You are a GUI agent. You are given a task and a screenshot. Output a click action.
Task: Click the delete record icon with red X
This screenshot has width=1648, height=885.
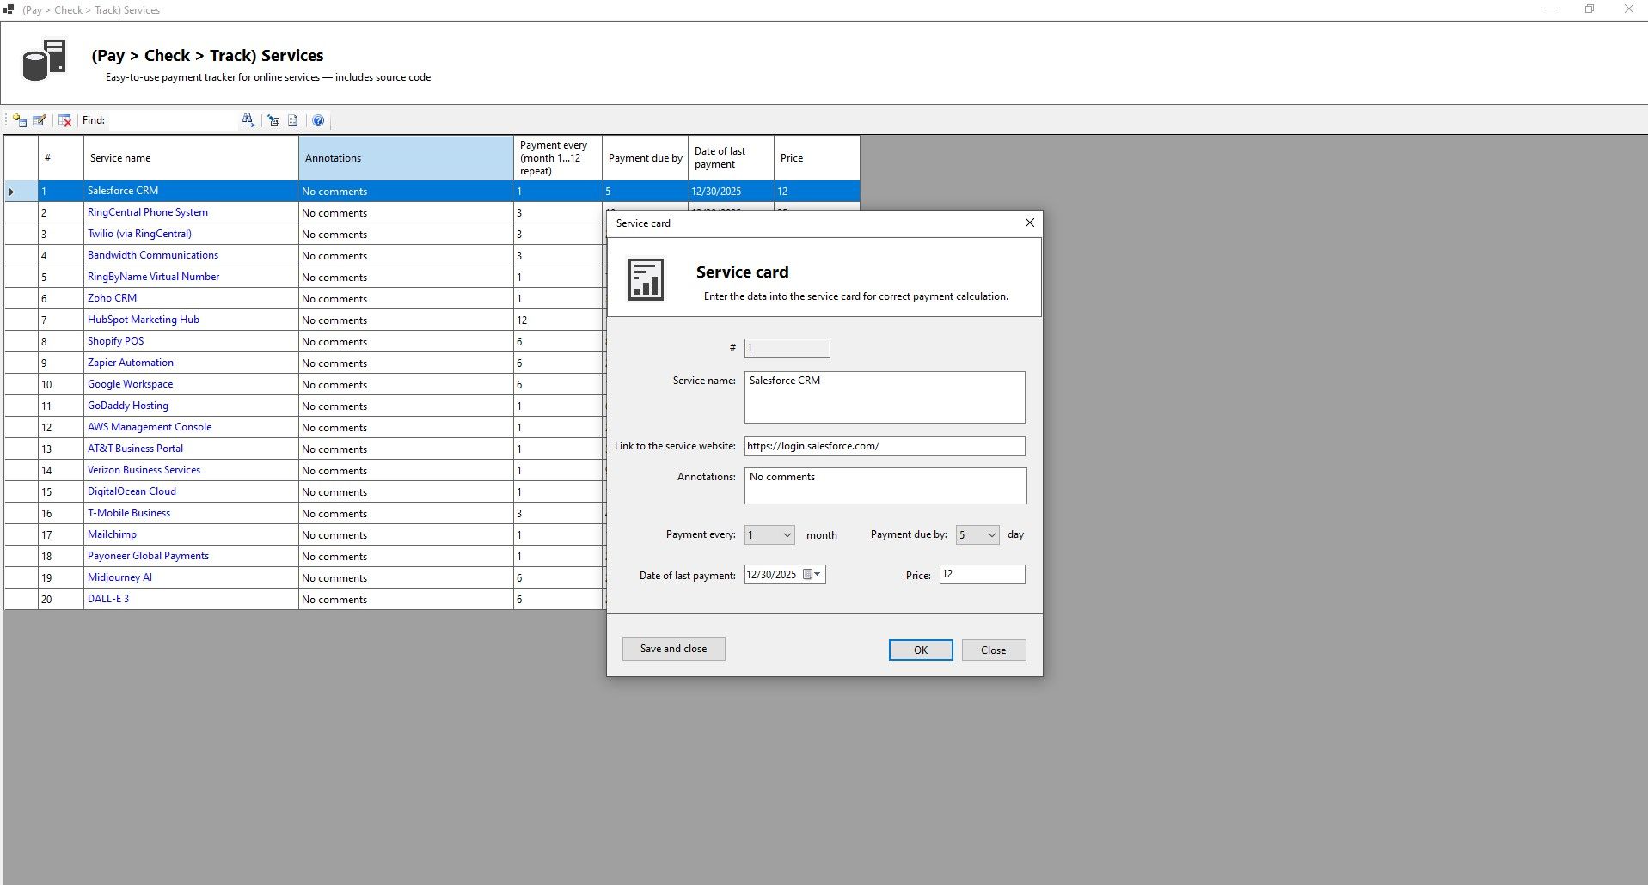(64, 121)
